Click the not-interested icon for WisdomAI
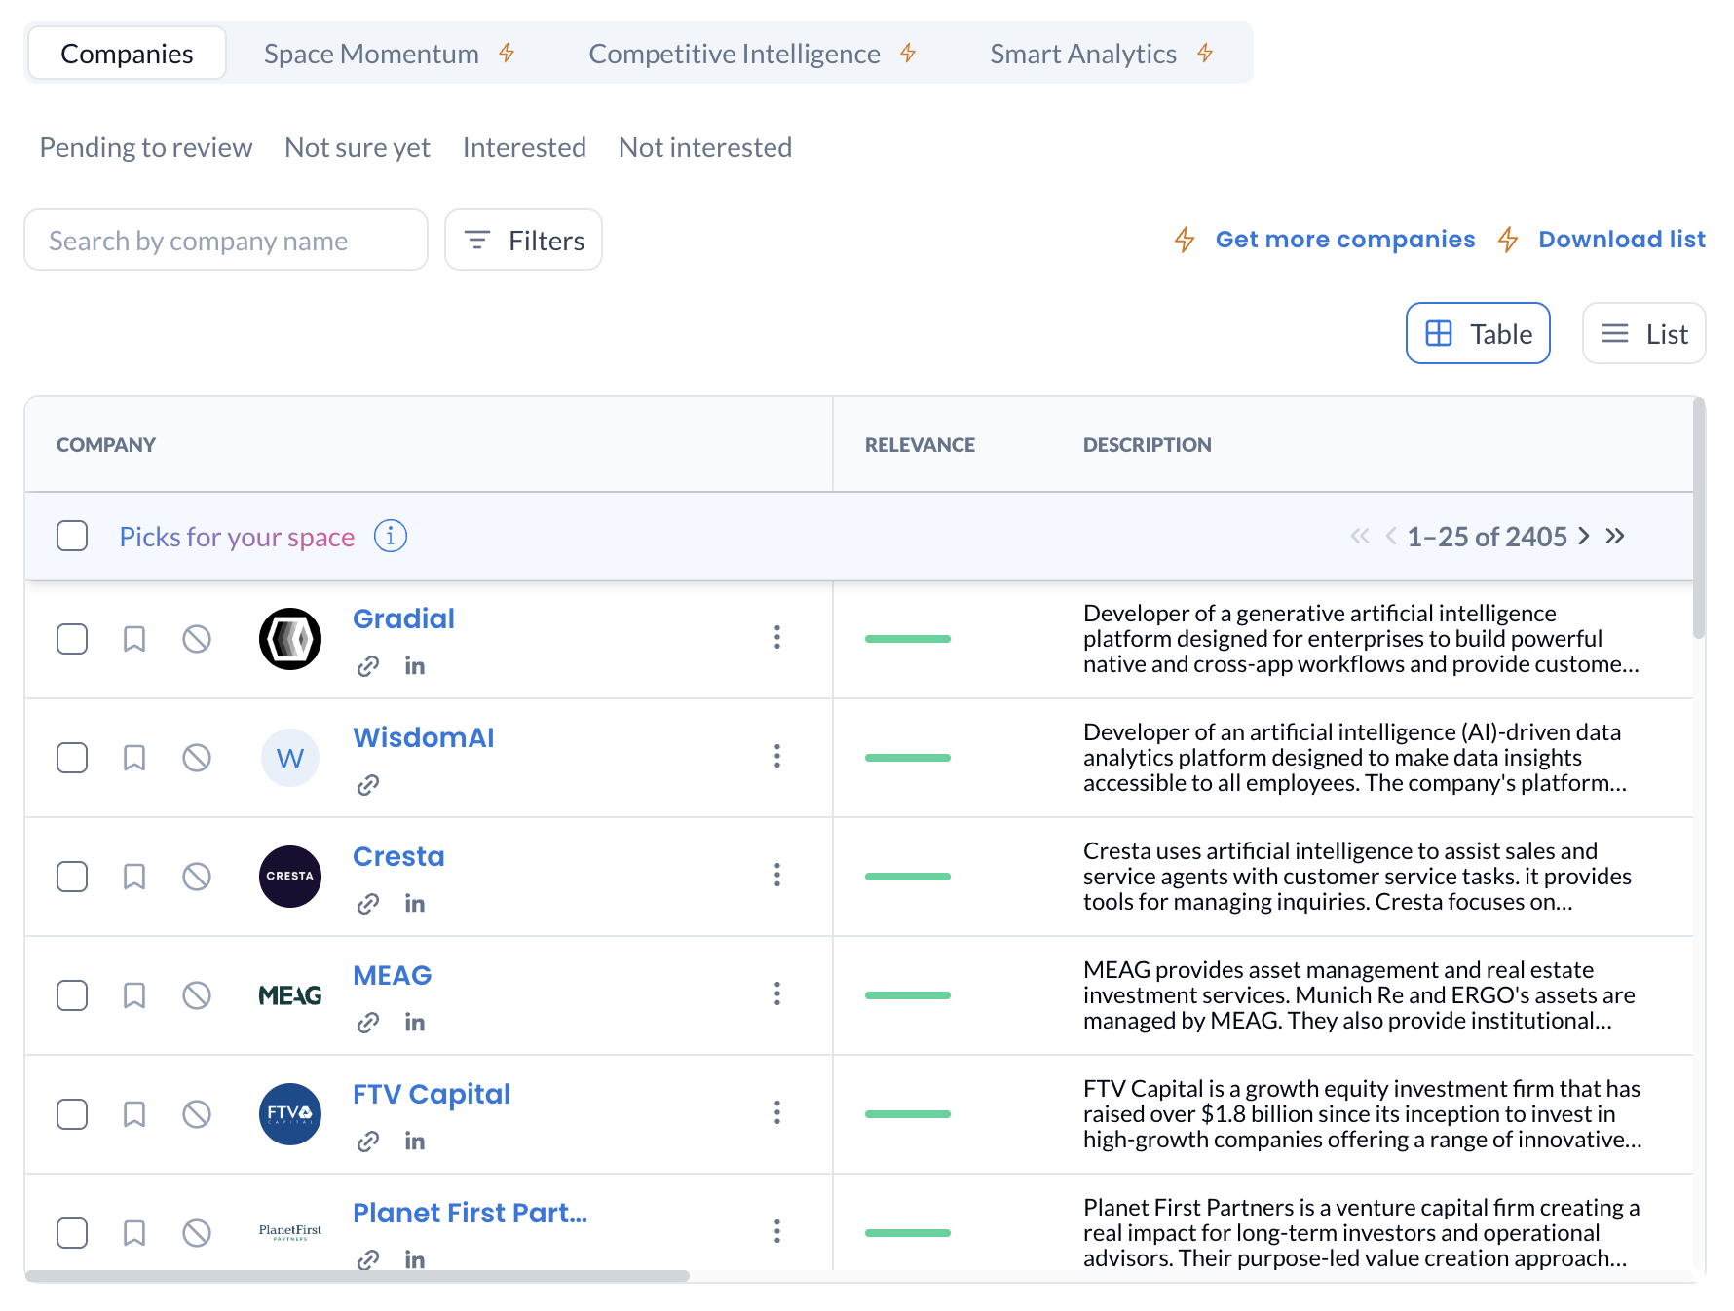 (197, 758)
